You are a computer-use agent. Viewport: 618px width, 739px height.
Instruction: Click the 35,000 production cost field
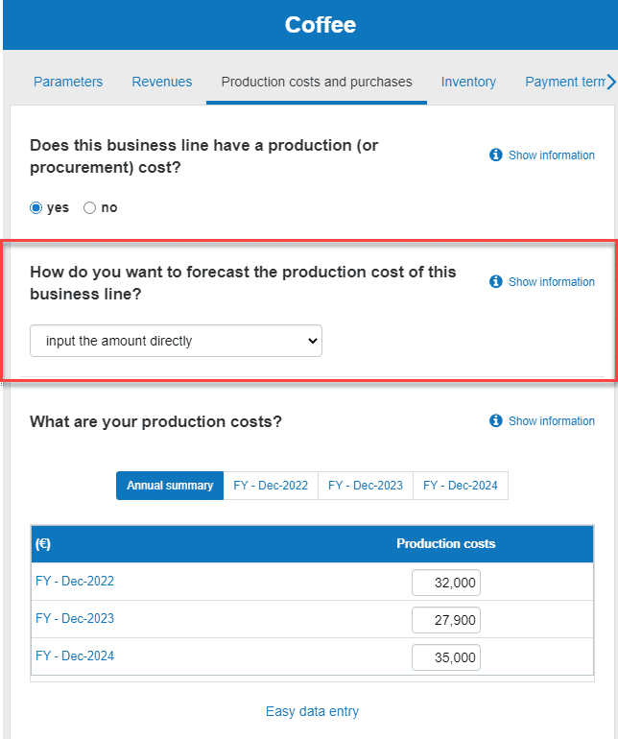pos(446,657)
